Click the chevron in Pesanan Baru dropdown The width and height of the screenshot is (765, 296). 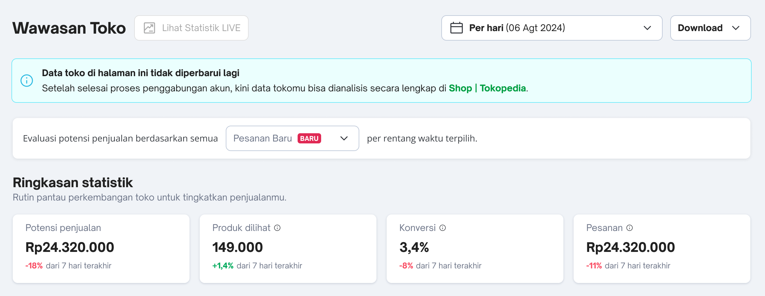click(x=344, y=138)
